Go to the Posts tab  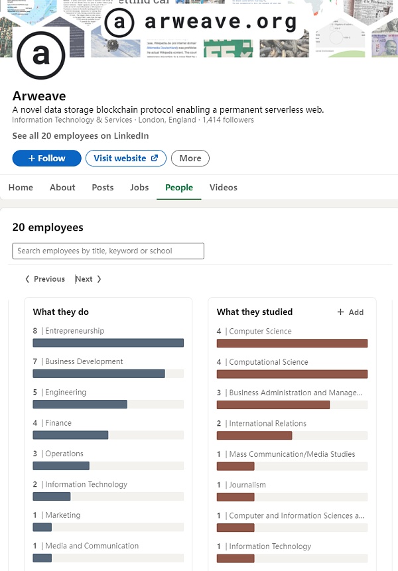coord(103,188)
